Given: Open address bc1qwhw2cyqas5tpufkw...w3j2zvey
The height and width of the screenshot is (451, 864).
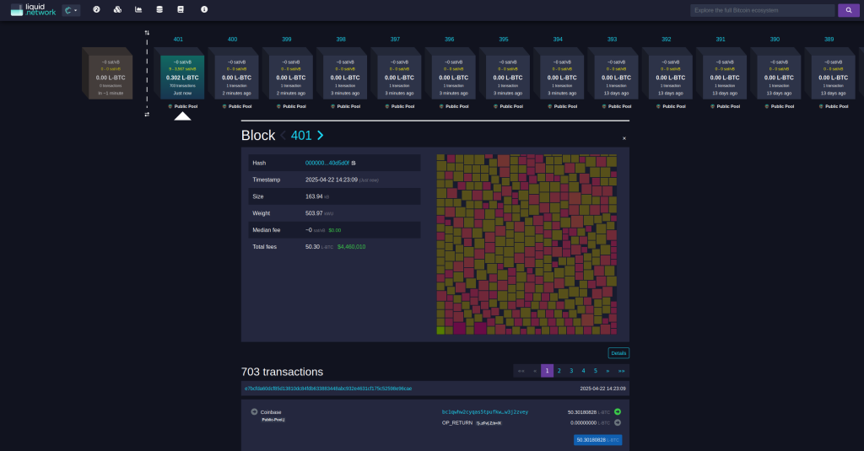Looking at the screenshot, I should pos(485,412).
